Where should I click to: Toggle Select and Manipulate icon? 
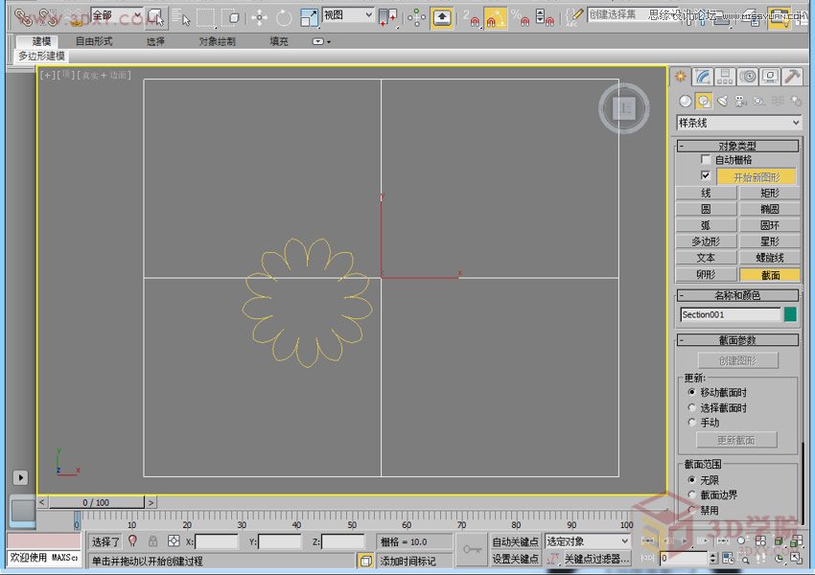[x=416, y=17]
